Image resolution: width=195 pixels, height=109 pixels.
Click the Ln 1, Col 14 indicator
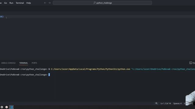click(x=166, y=103)
